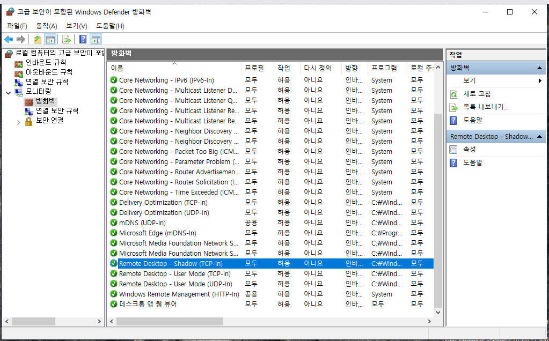Image resolution: width=549 pixels, height=341 pixels.
Task: Sort the list by the 다시 정의 column header
Action: point(320,68)
